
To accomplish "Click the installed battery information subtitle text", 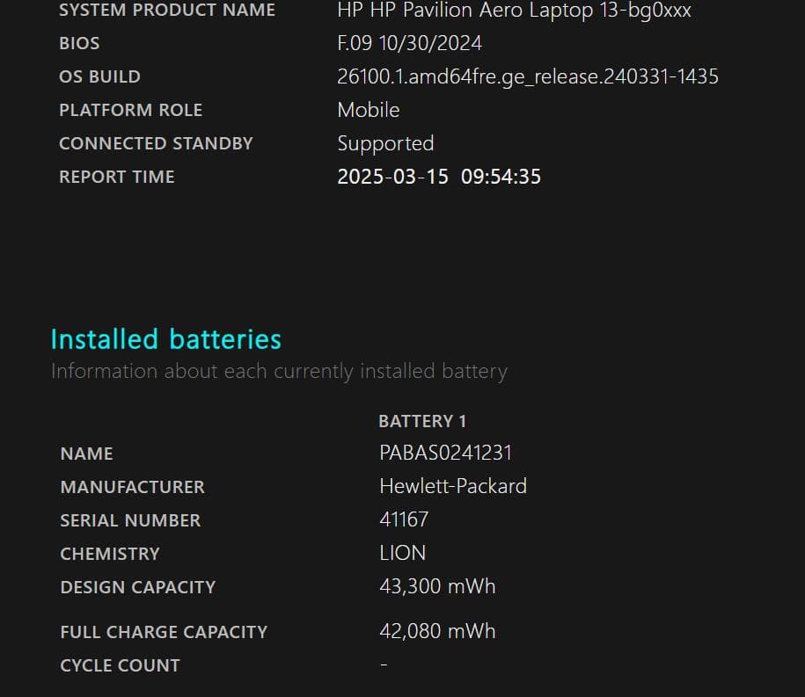I will [279, 371].
